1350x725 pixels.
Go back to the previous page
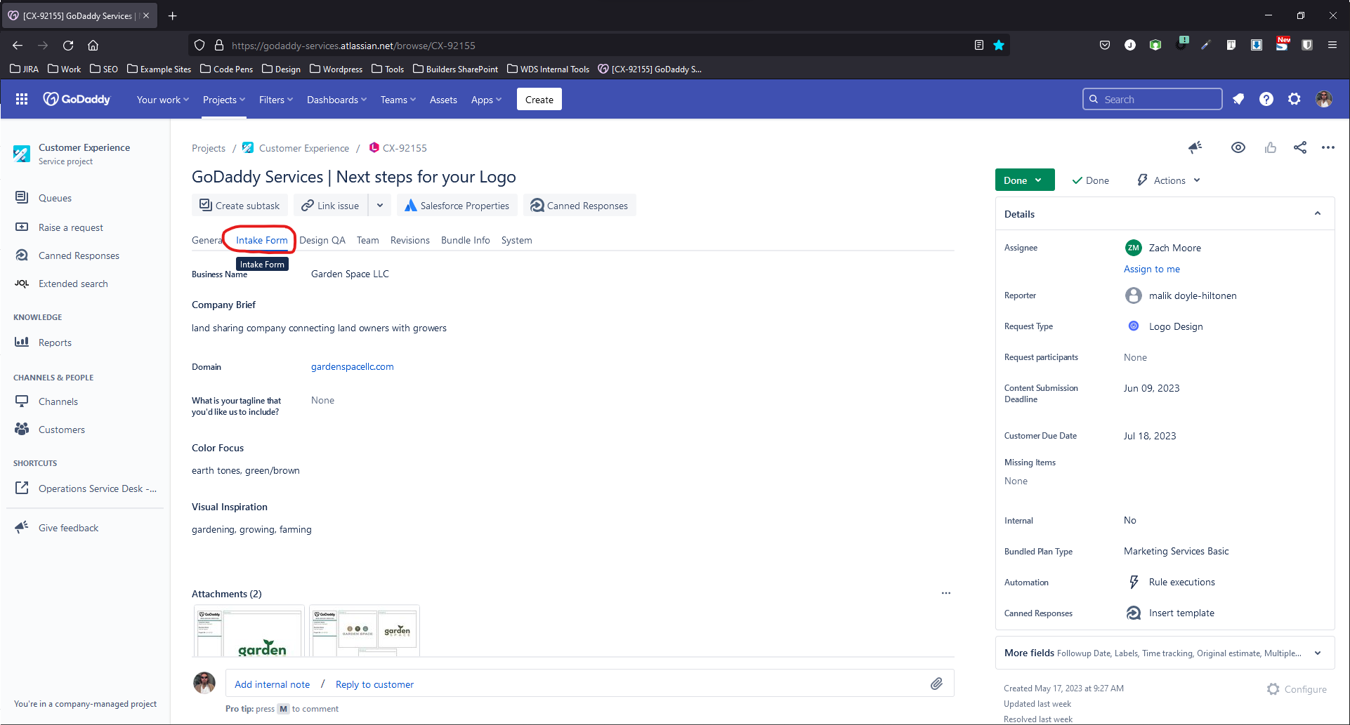point(18,46)
